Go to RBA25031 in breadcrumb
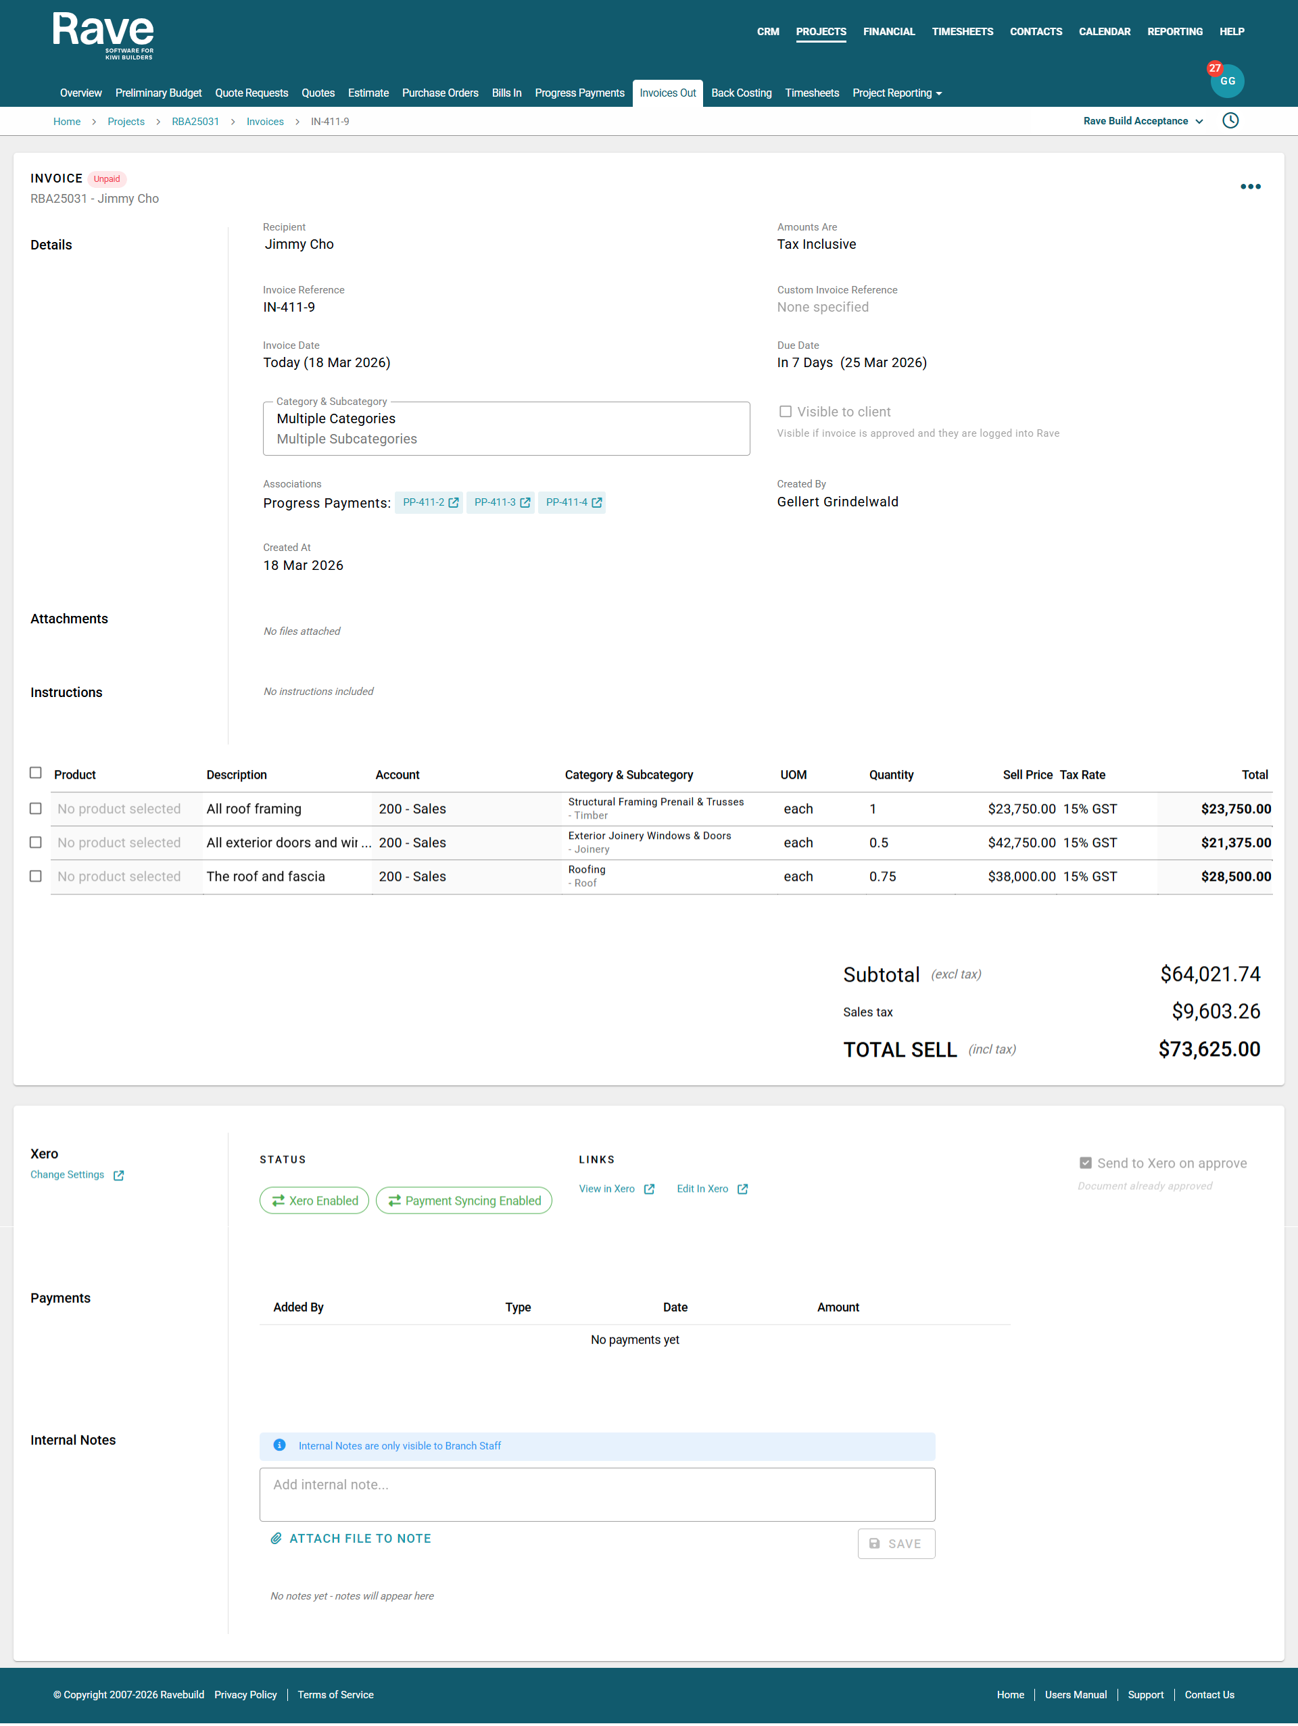Image resolution: width=1298 pixels, height=1726 pixels. click(195, 122)
